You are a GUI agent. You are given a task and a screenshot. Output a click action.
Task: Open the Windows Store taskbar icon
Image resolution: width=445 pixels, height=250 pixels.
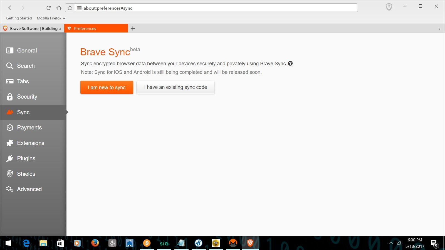click(60, 243)
